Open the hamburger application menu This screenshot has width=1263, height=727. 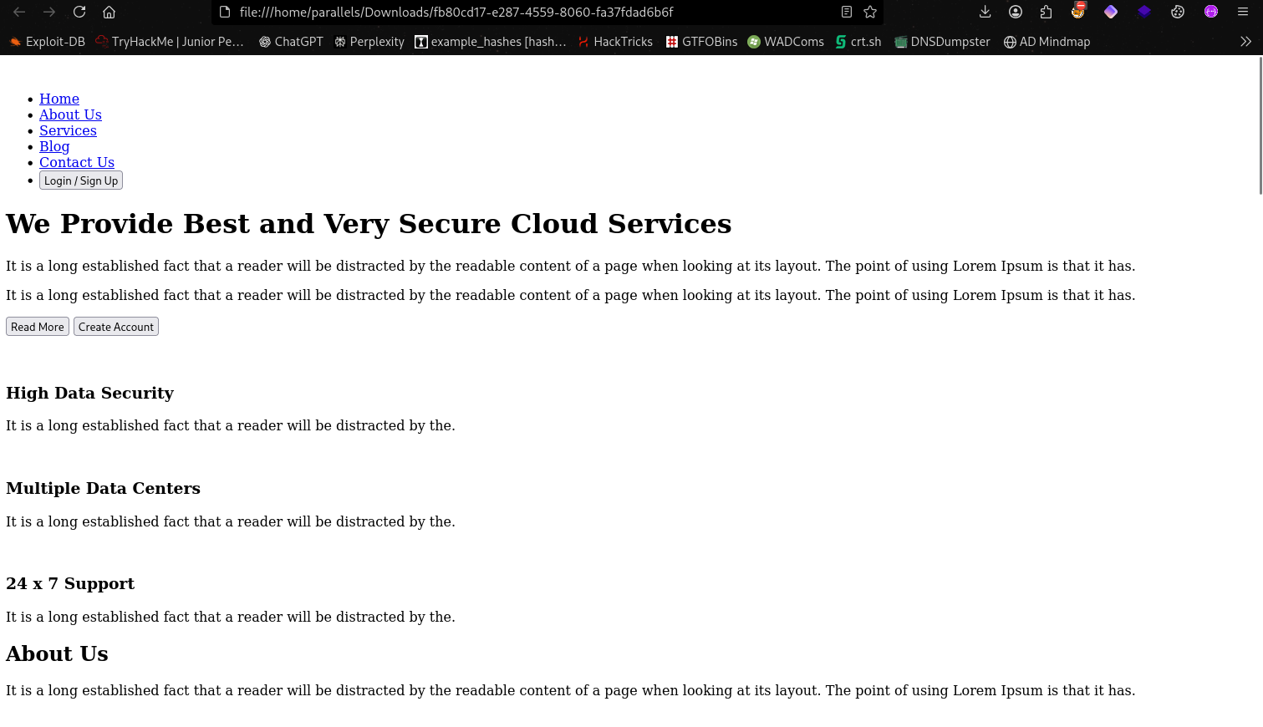click(x=1245, y=12)
